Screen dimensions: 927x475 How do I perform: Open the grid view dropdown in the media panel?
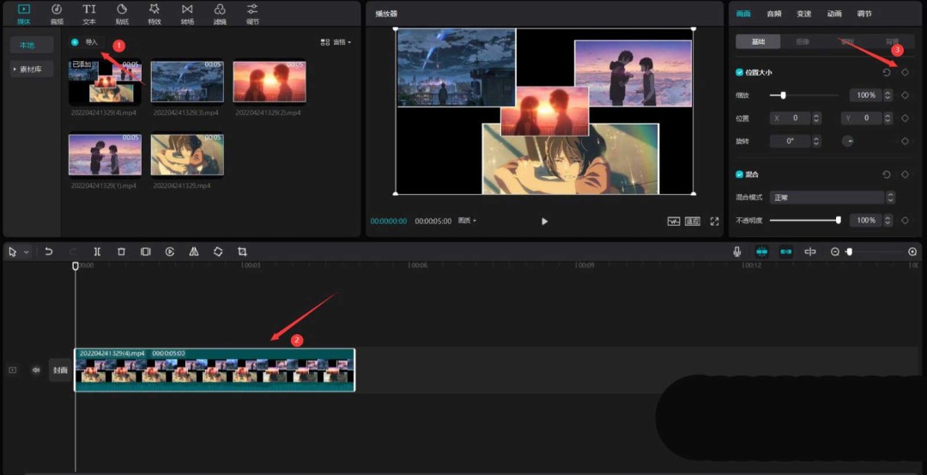coord(336,42)
